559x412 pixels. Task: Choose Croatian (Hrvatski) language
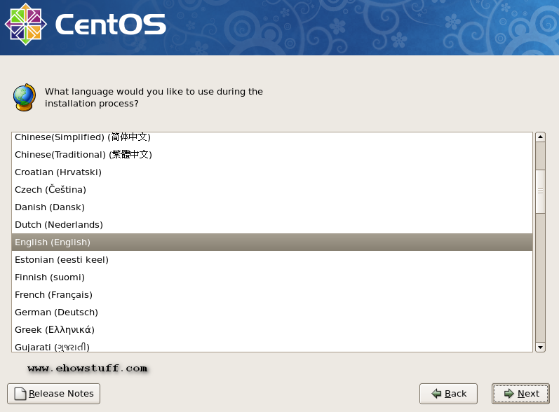272,172
